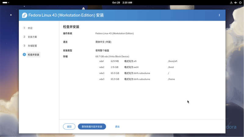Open the clock showing Oct 29 2:20 AM

122,3
